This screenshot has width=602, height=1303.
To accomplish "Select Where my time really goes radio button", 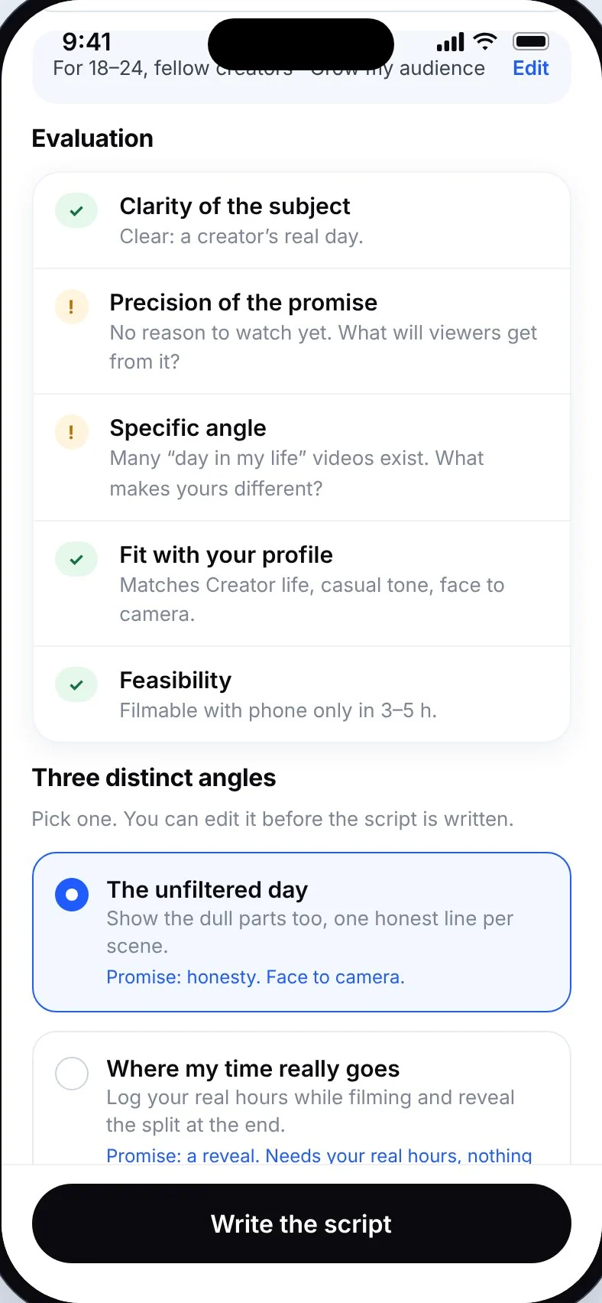I will [x=72, y=1074].
